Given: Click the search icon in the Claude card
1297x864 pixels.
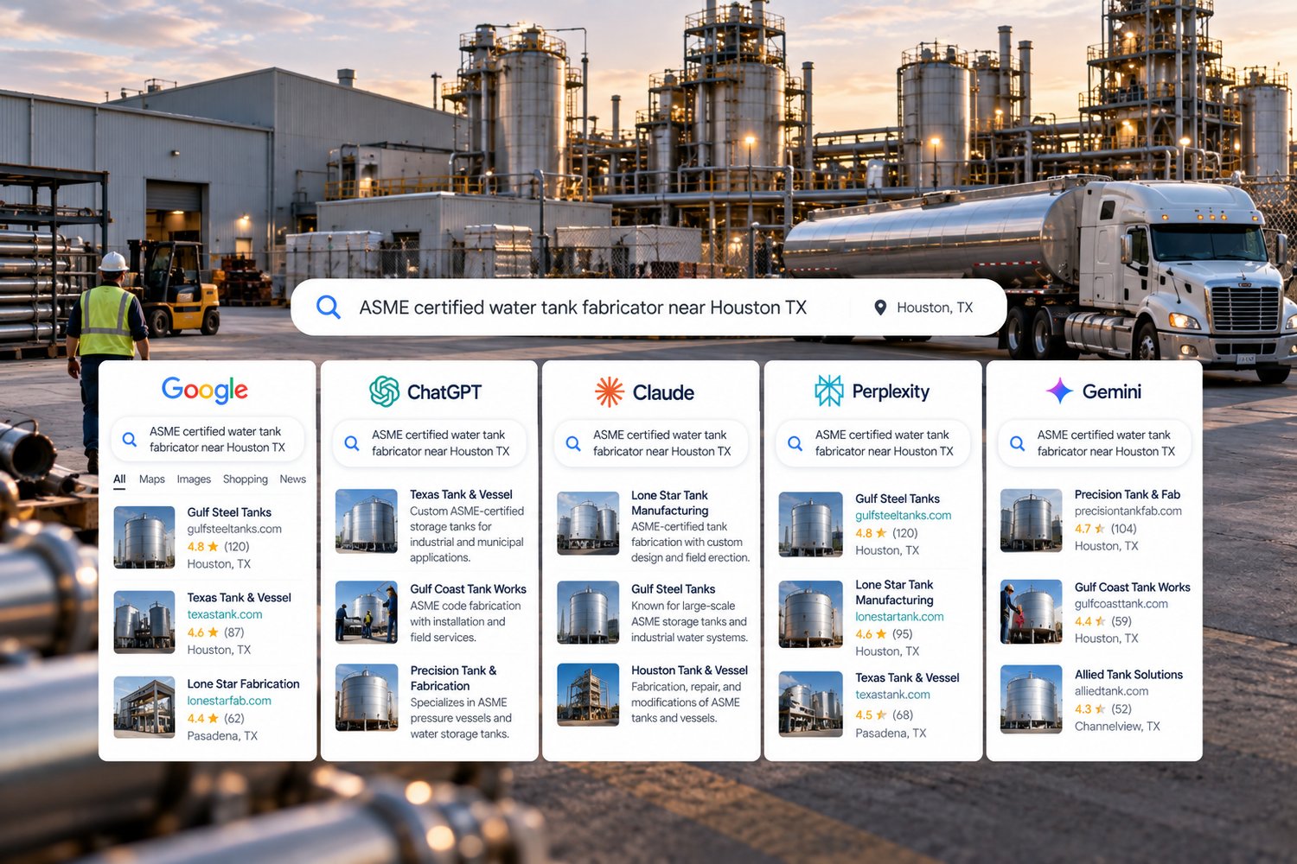Looking at the screenshot, I should (573, 443).
